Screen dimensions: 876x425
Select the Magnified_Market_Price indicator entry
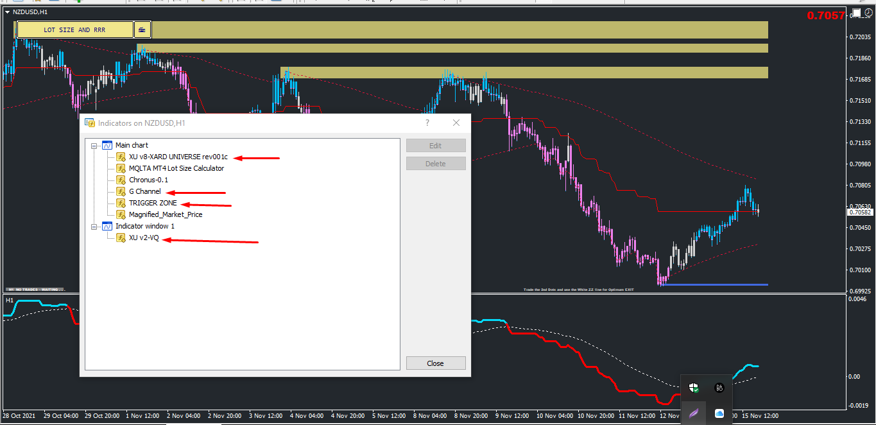pyautogui.click(x=166, y=214)
